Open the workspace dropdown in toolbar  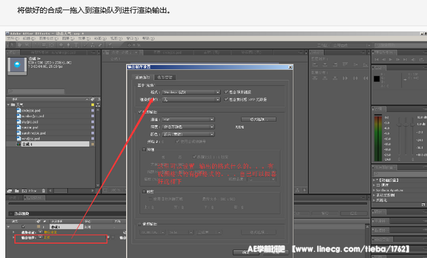[x=352, y=45]
